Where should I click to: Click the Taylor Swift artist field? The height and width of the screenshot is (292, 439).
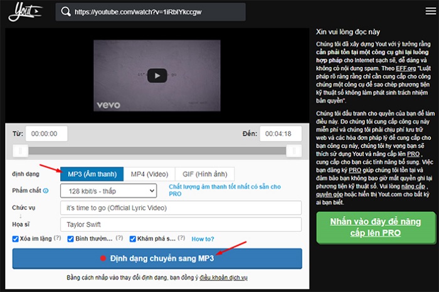tap(180, 224)
